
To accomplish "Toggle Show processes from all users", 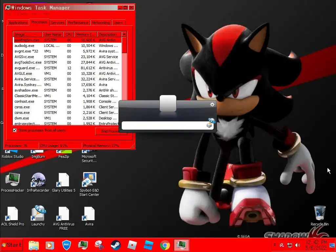I will [x=14, y=130].
